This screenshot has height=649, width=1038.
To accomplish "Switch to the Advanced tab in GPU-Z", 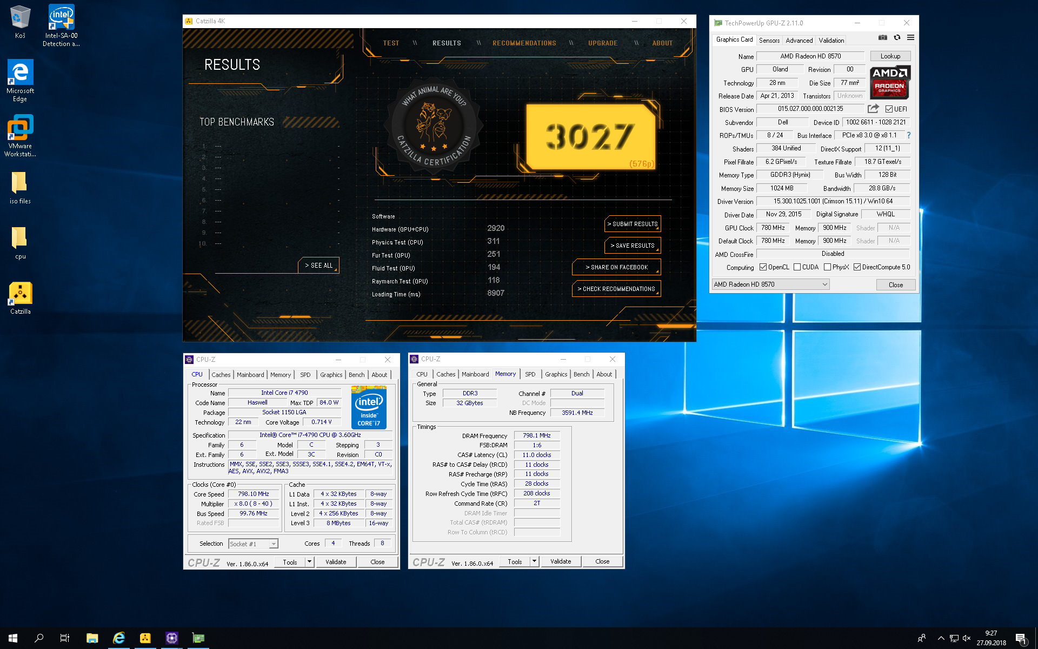I will (x=799, y=41).
